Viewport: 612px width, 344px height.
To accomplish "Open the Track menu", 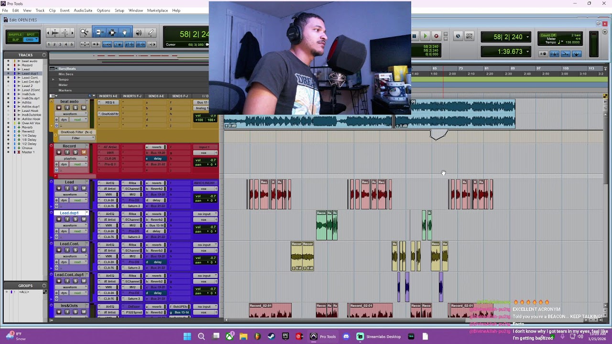I will coord(40,11).
